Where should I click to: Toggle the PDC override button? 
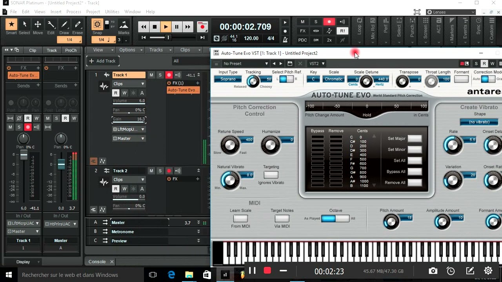click(x=302, y=40)
